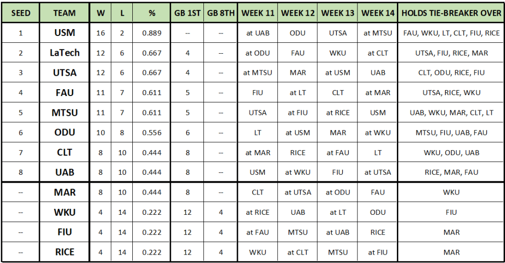Viewport: 505px width, 263px height.
Task: Click the 0.556 percentage cell
Action: point(152,132)
